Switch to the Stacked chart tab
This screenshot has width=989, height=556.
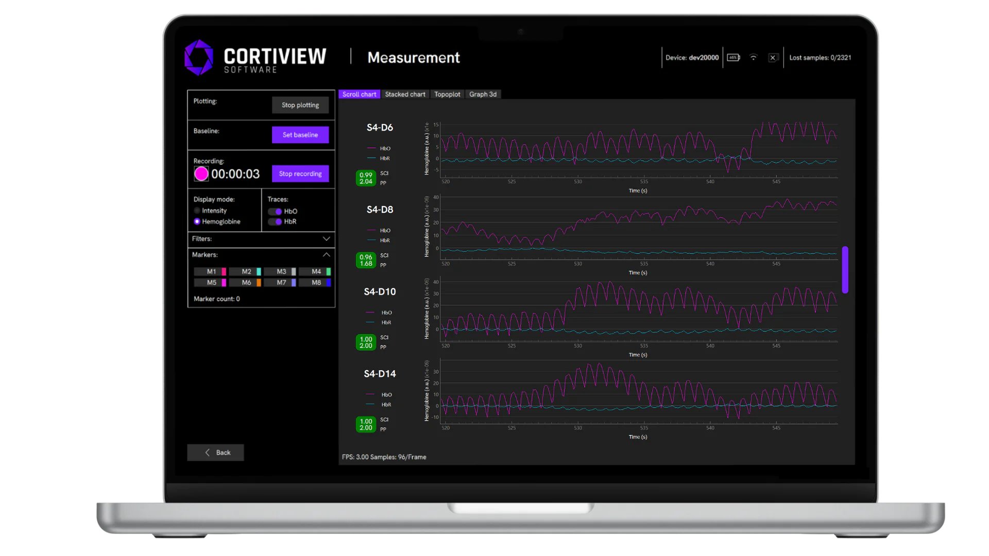[x=405, y=94]
